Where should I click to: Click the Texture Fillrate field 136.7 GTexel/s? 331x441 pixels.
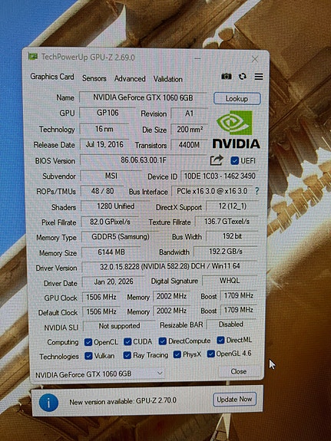(x=227, y=222)
